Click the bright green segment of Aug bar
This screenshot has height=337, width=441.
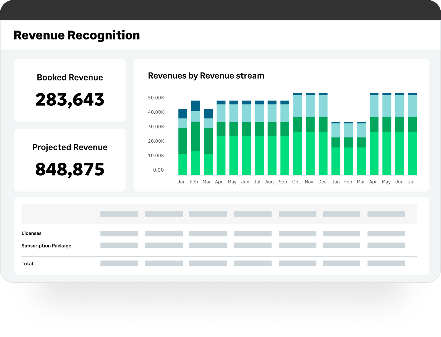click(x=272, y=155)
